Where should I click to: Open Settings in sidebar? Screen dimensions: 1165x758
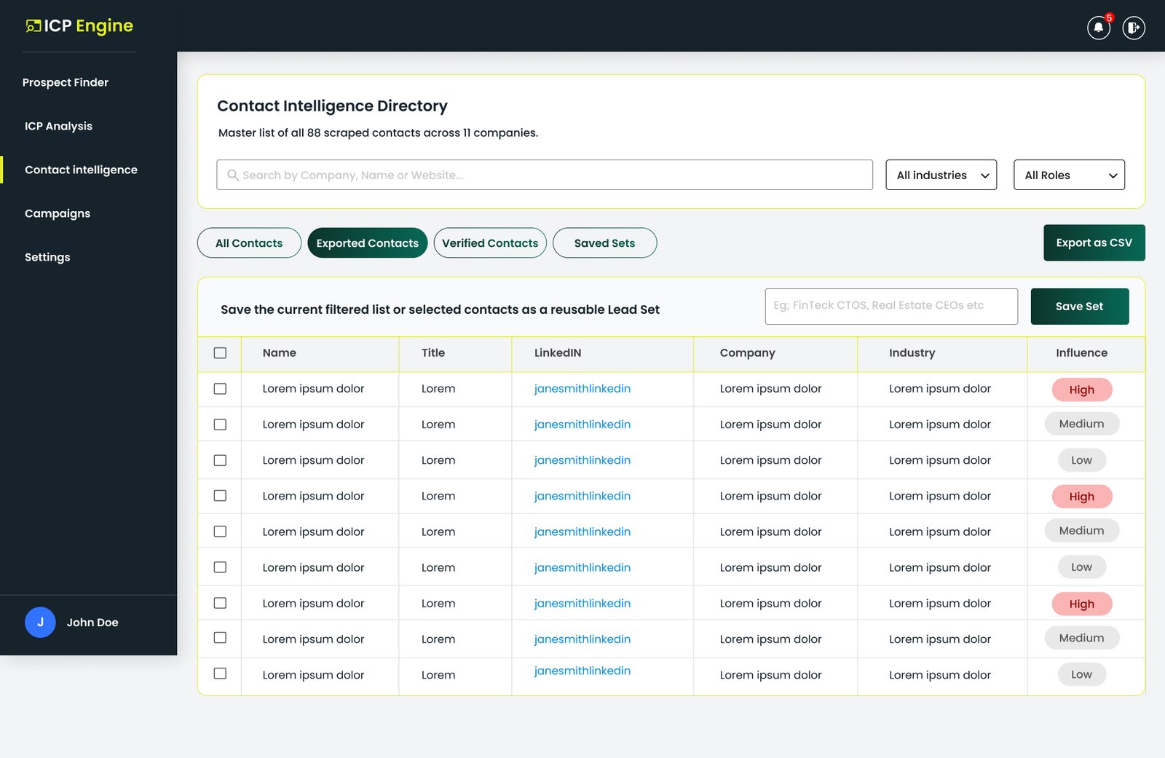(x=47, y=257)
